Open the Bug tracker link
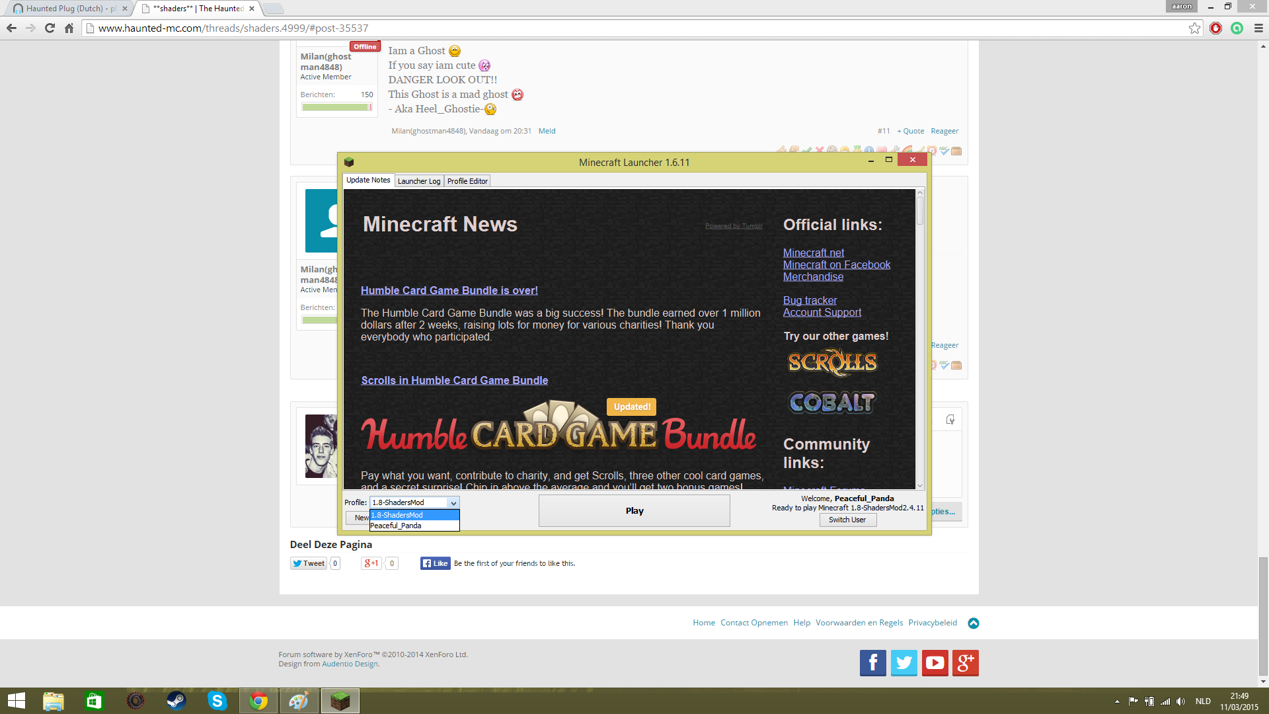 click(x=810, y=300)
